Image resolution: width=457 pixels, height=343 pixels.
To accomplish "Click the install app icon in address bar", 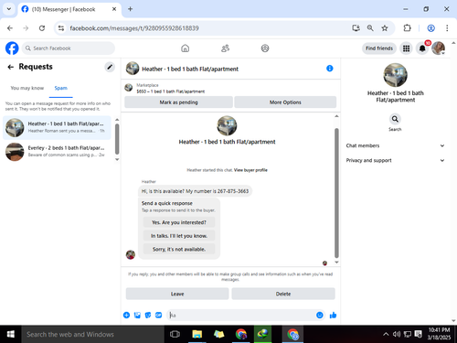I will click(356, 28).
